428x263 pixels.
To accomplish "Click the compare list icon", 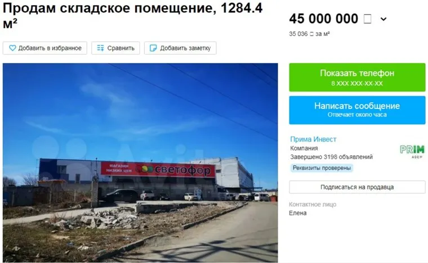I will tap(100, 48).
